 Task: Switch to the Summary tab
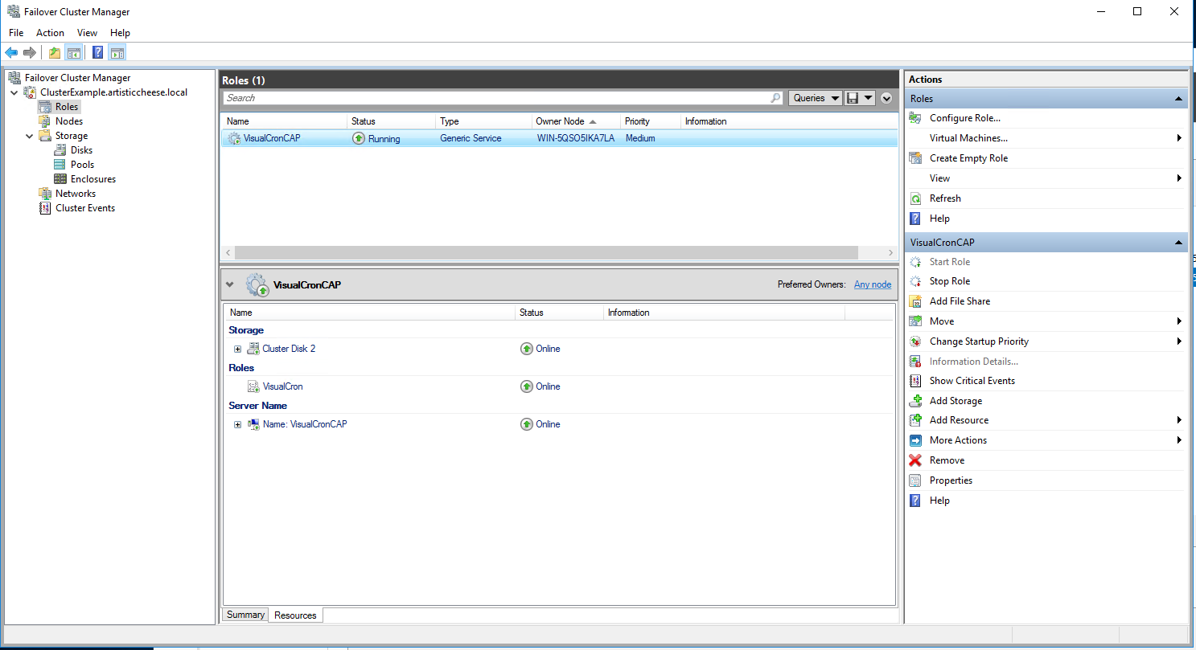[245, 615]
